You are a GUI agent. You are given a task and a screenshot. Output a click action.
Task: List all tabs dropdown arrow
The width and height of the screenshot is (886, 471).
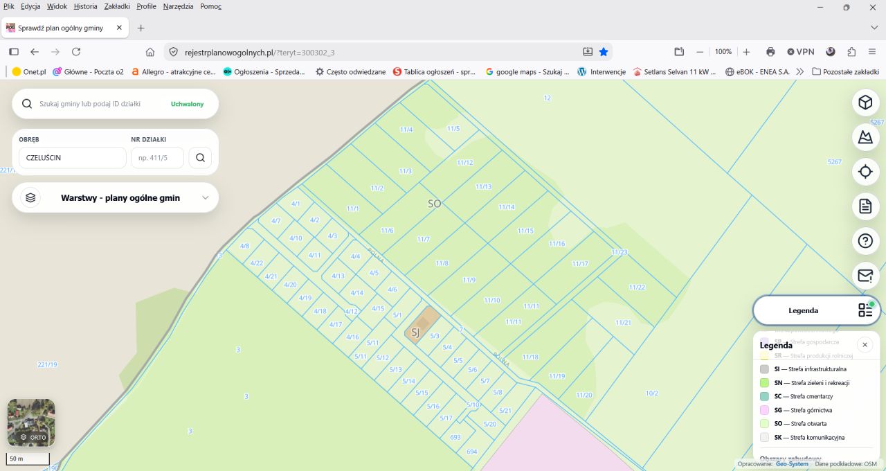coord(874,28)
